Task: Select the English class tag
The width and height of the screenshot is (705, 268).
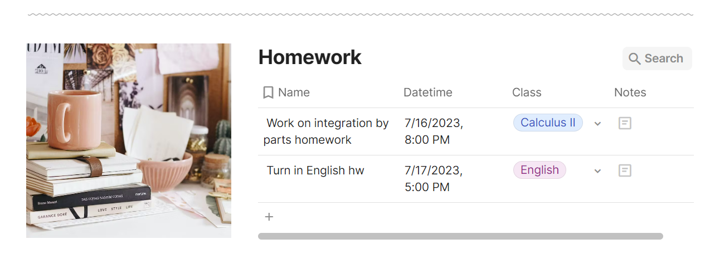Action: 539,170
